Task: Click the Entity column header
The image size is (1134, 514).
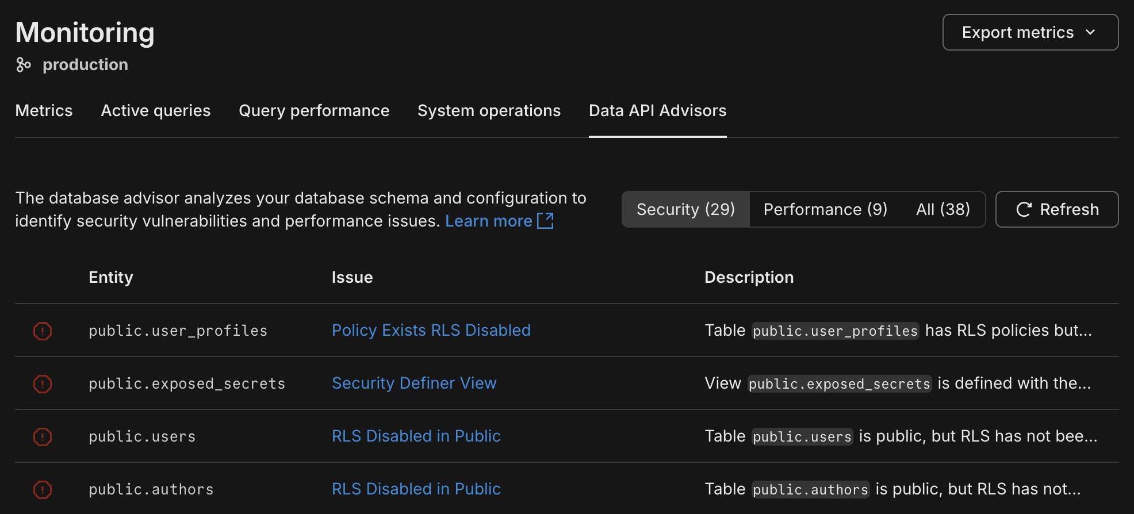Action: coord(111,277)
